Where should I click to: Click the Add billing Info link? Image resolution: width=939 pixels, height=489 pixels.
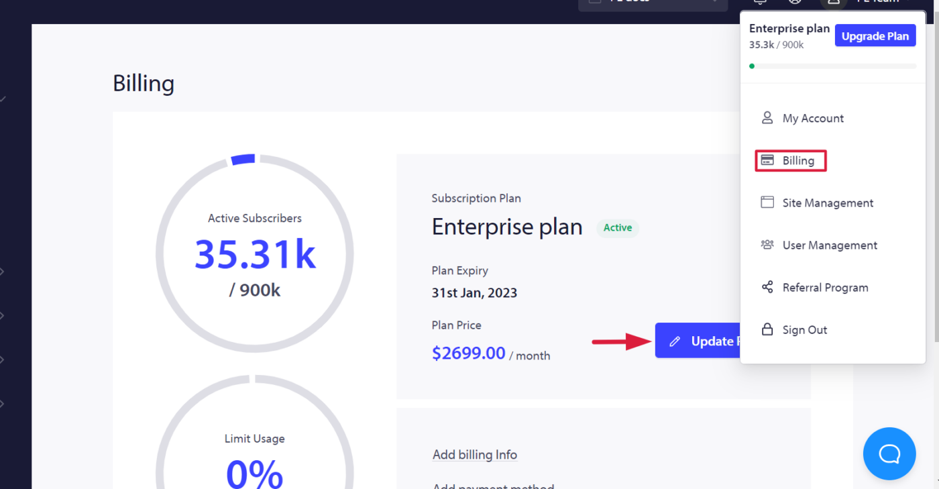coord(475,455)
